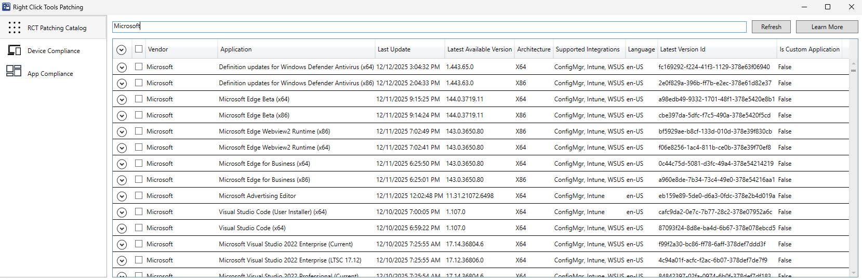Tick Microsoft Advertising Editor checkbox
The width and height of the screenshot is (862, 279).
point(139,195)
